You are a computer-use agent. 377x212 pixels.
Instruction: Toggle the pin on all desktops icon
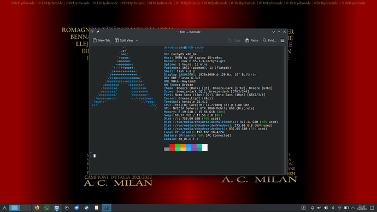(98, 32)
